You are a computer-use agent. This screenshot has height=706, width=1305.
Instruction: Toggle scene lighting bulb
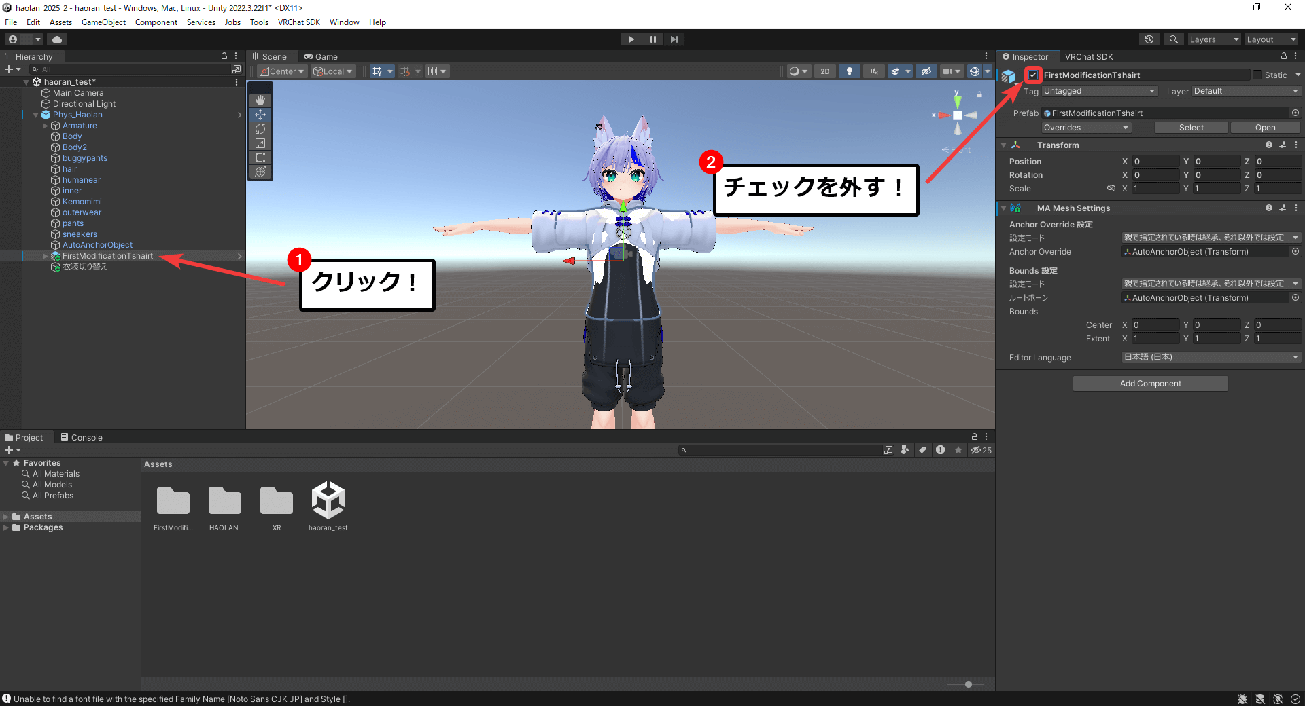point(849,71)
